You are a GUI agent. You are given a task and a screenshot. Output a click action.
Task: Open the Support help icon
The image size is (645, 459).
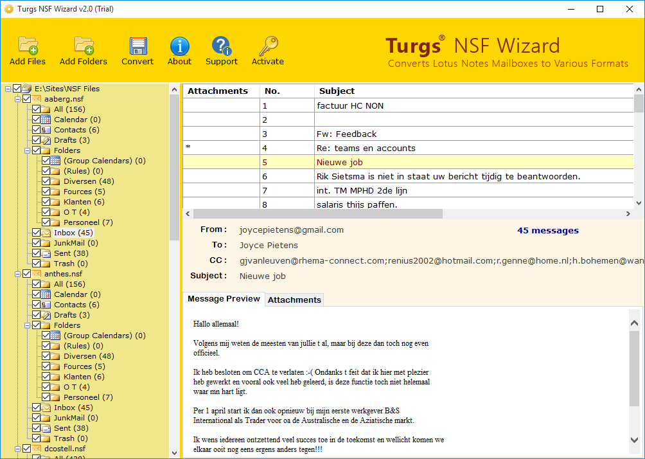coord(222,46)
